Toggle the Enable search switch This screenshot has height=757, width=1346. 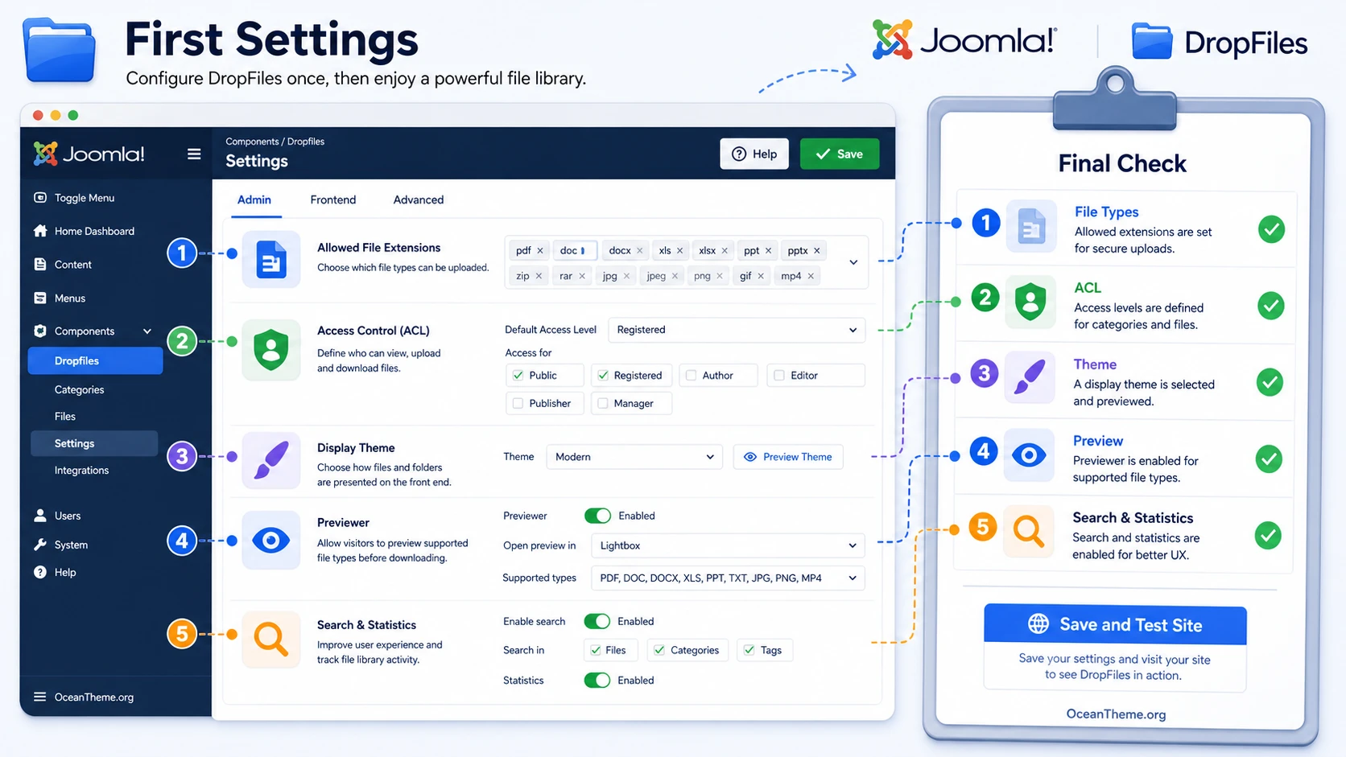(x=597, y=621)
